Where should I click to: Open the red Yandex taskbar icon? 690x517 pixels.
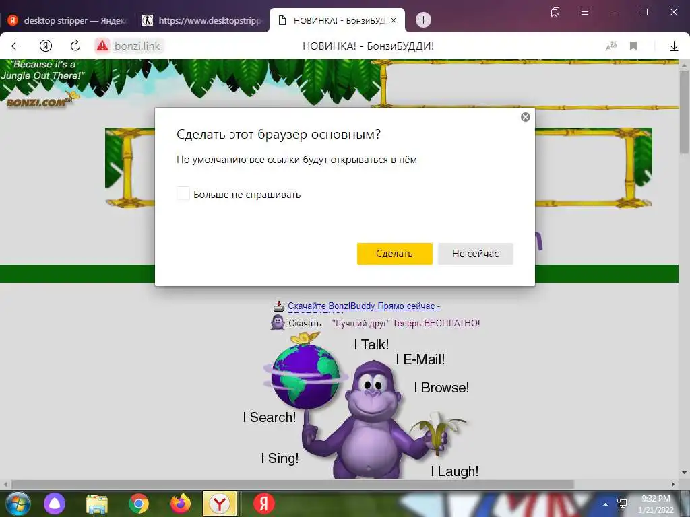263,504
